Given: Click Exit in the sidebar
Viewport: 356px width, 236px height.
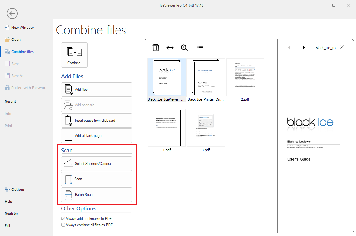Looking at the screenshot, I should click(8, 226).
